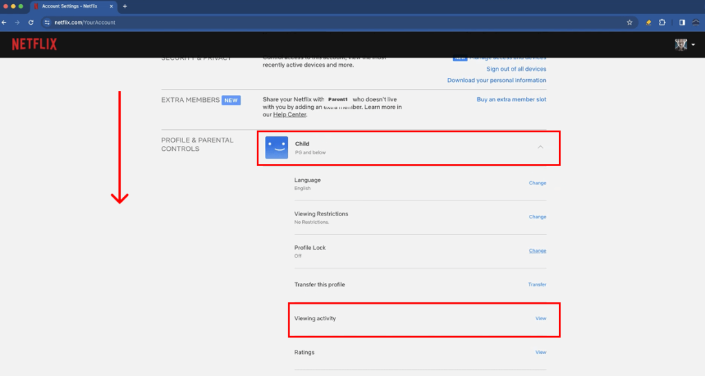Click the 'EXTRA MEMBERS' section heading

[x=190, y=100]
